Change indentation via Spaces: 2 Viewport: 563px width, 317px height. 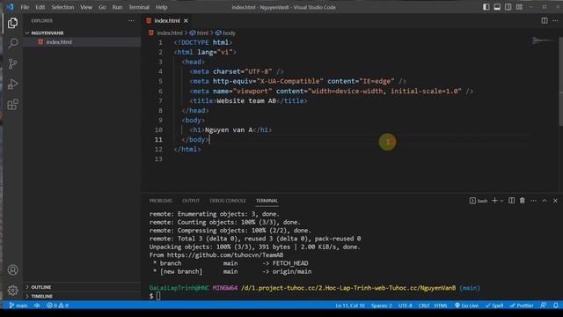[x=381, y=306]
